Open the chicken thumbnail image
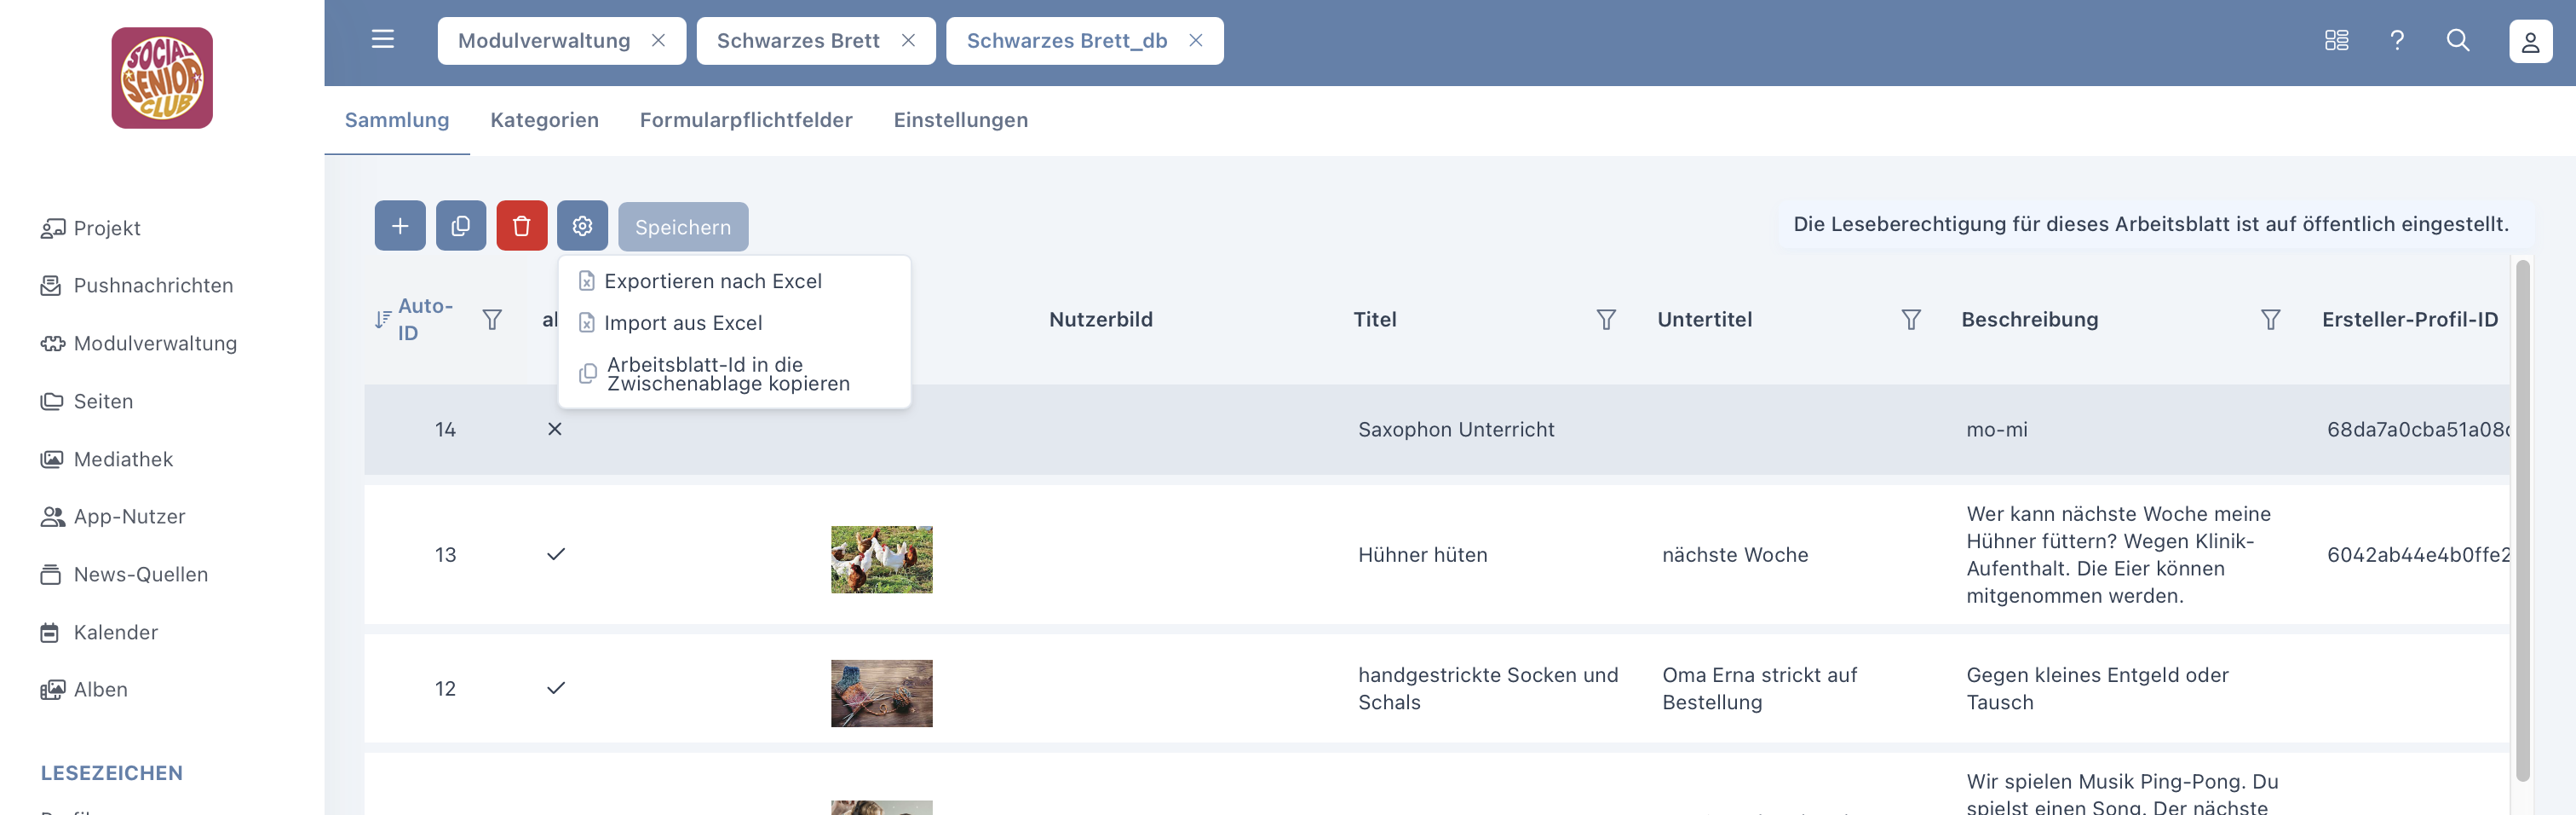 point(881,560)
